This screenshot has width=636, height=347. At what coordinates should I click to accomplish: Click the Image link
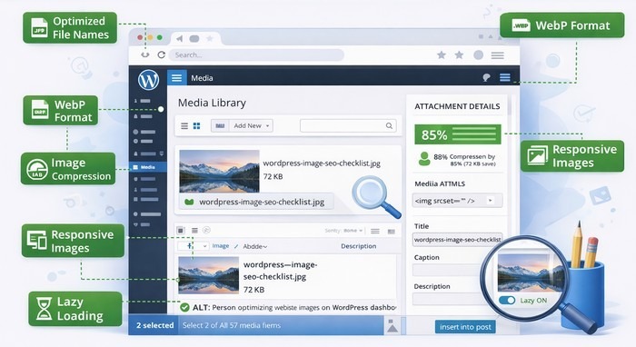tap(221, 245)
